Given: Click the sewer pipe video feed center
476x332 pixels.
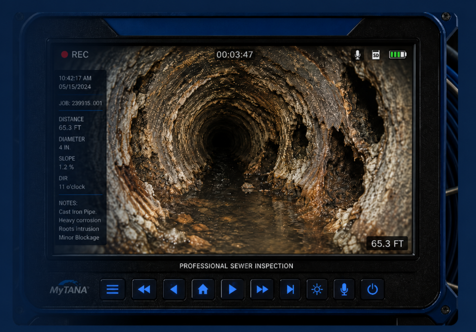Looking at the screenshot, I should [x=233, y=149].
